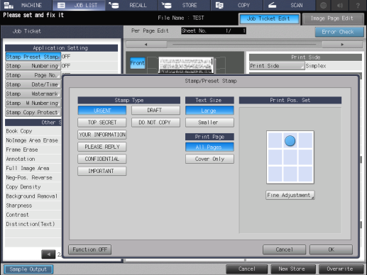Click the right arrow sheet navigation button
The image size is (367, 275).
(x=342, y=45)
